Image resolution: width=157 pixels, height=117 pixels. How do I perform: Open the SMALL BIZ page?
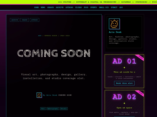point(104,7)
